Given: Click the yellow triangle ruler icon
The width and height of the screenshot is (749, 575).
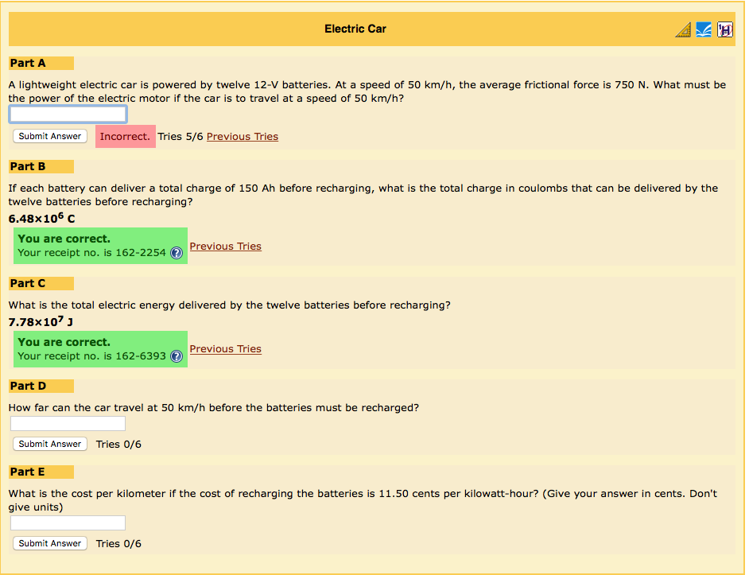Looking at the screenshot, I should pos(683,29).
